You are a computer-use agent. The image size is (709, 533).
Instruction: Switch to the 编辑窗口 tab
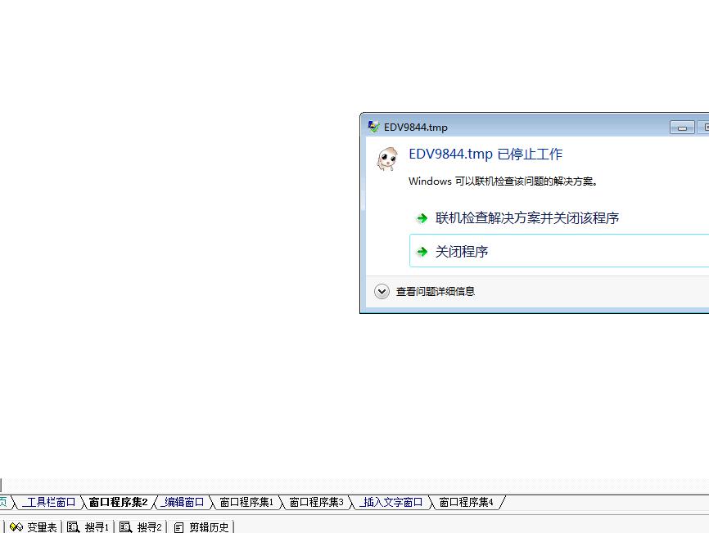(183, 502)
